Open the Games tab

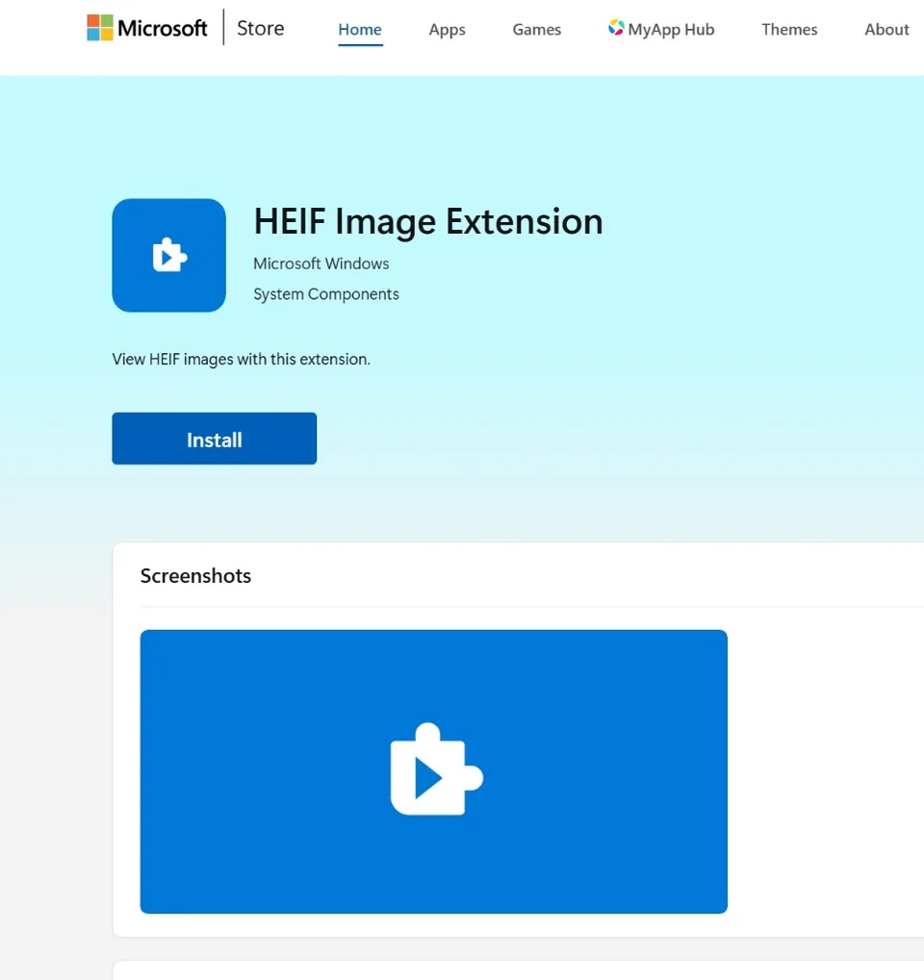(537, 30)
